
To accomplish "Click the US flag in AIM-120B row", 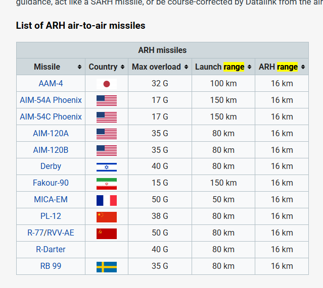I will (106, 150).
